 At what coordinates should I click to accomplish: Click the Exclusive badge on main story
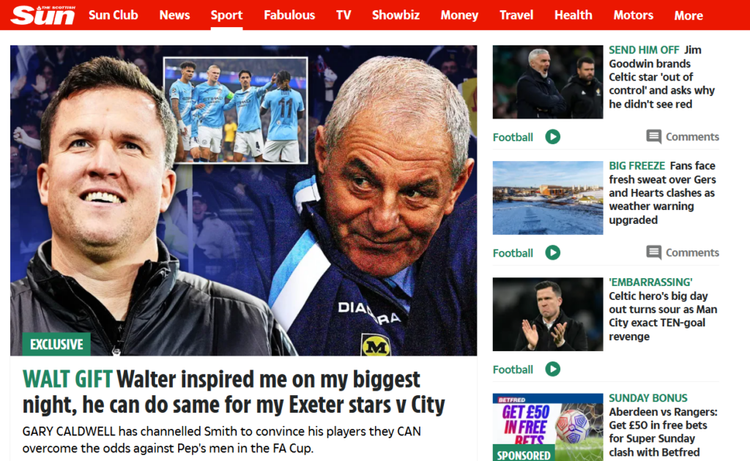[56, 344]
